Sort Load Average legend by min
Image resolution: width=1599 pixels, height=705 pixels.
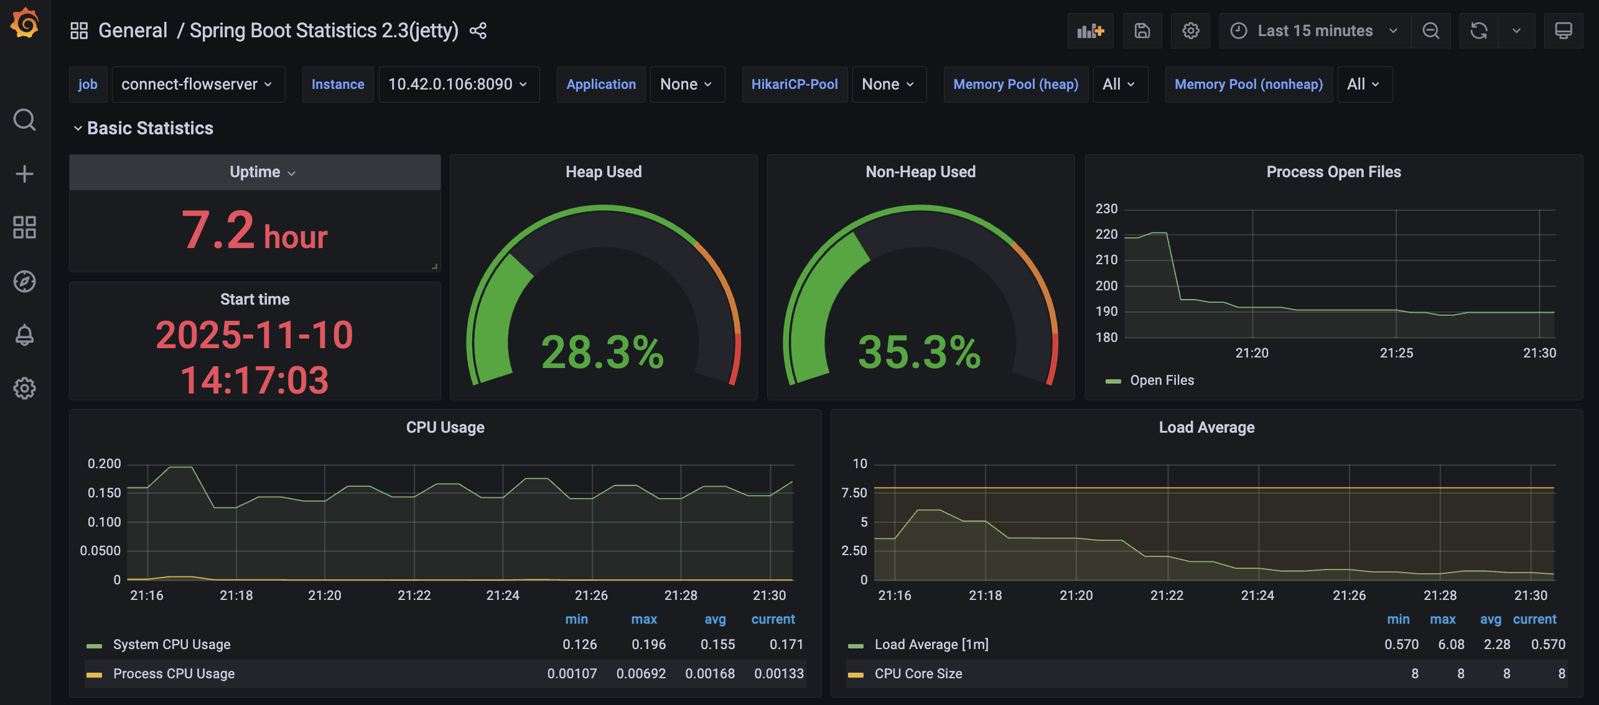pos(1398,619)
